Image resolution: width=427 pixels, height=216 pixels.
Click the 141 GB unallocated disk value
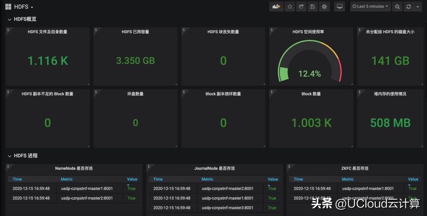click(x=390, y=61)
